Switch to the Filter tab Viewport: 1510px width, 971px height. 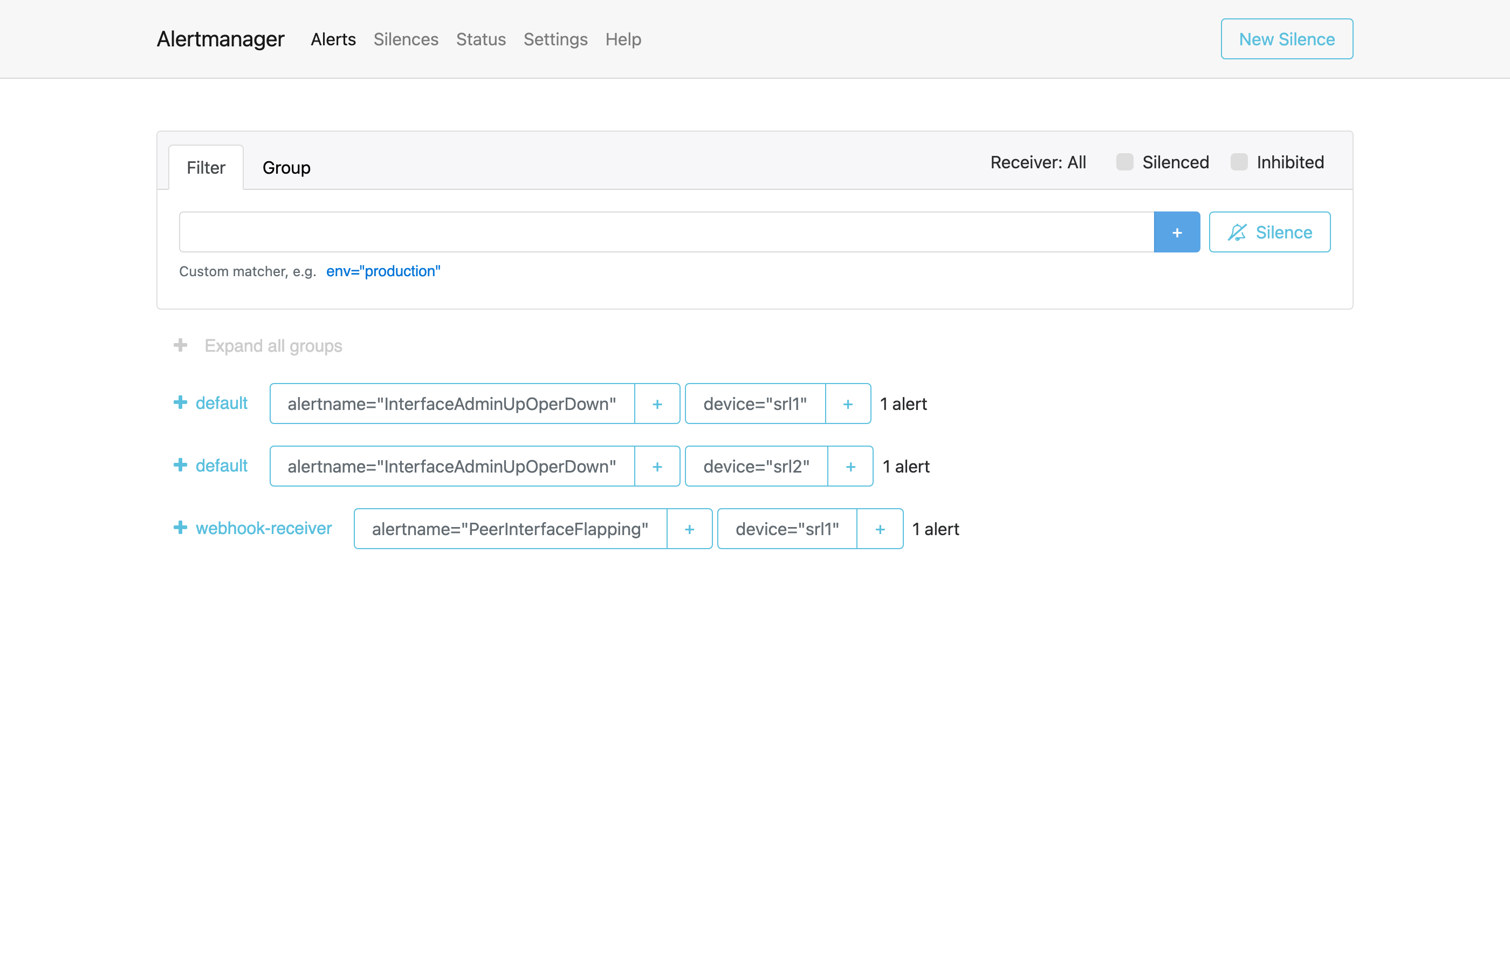(x=205, y=167)
